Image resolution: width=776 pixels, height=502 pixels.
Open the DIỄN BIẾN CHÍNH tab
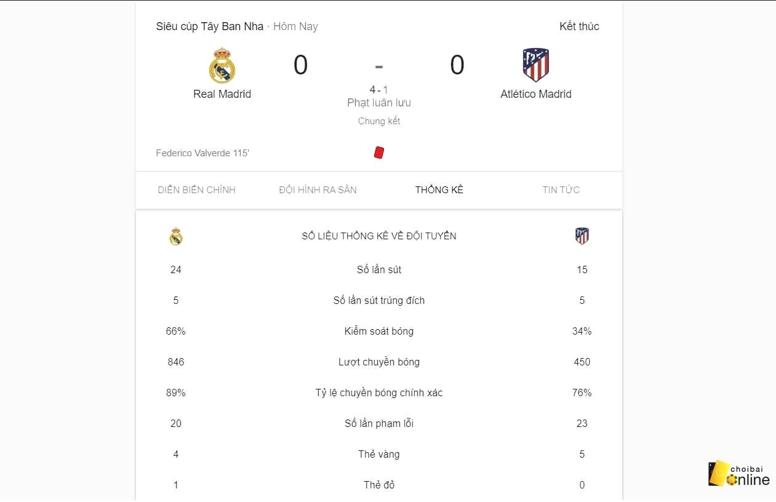click(196, 189)
